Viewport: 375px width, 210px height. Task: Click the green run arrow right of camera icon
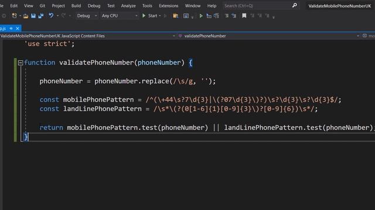click(201, 16)
